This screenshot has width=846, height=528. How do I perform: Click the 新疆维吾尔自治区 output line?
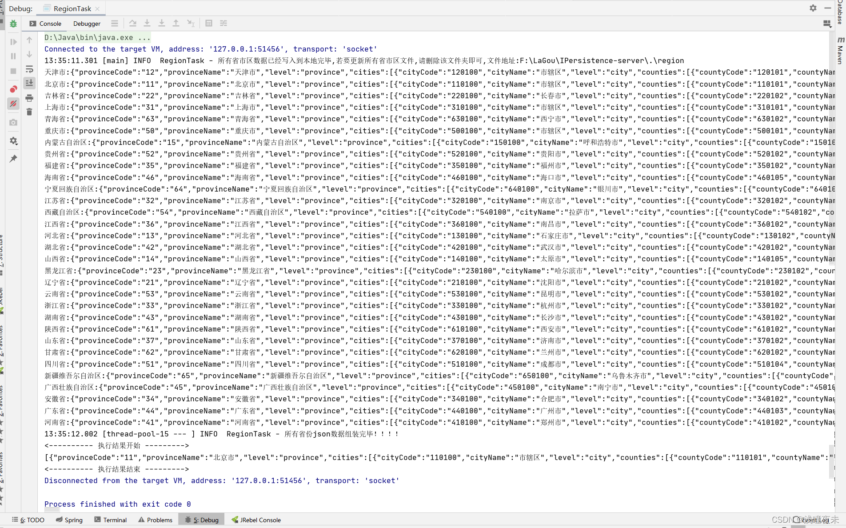[440, 376]
